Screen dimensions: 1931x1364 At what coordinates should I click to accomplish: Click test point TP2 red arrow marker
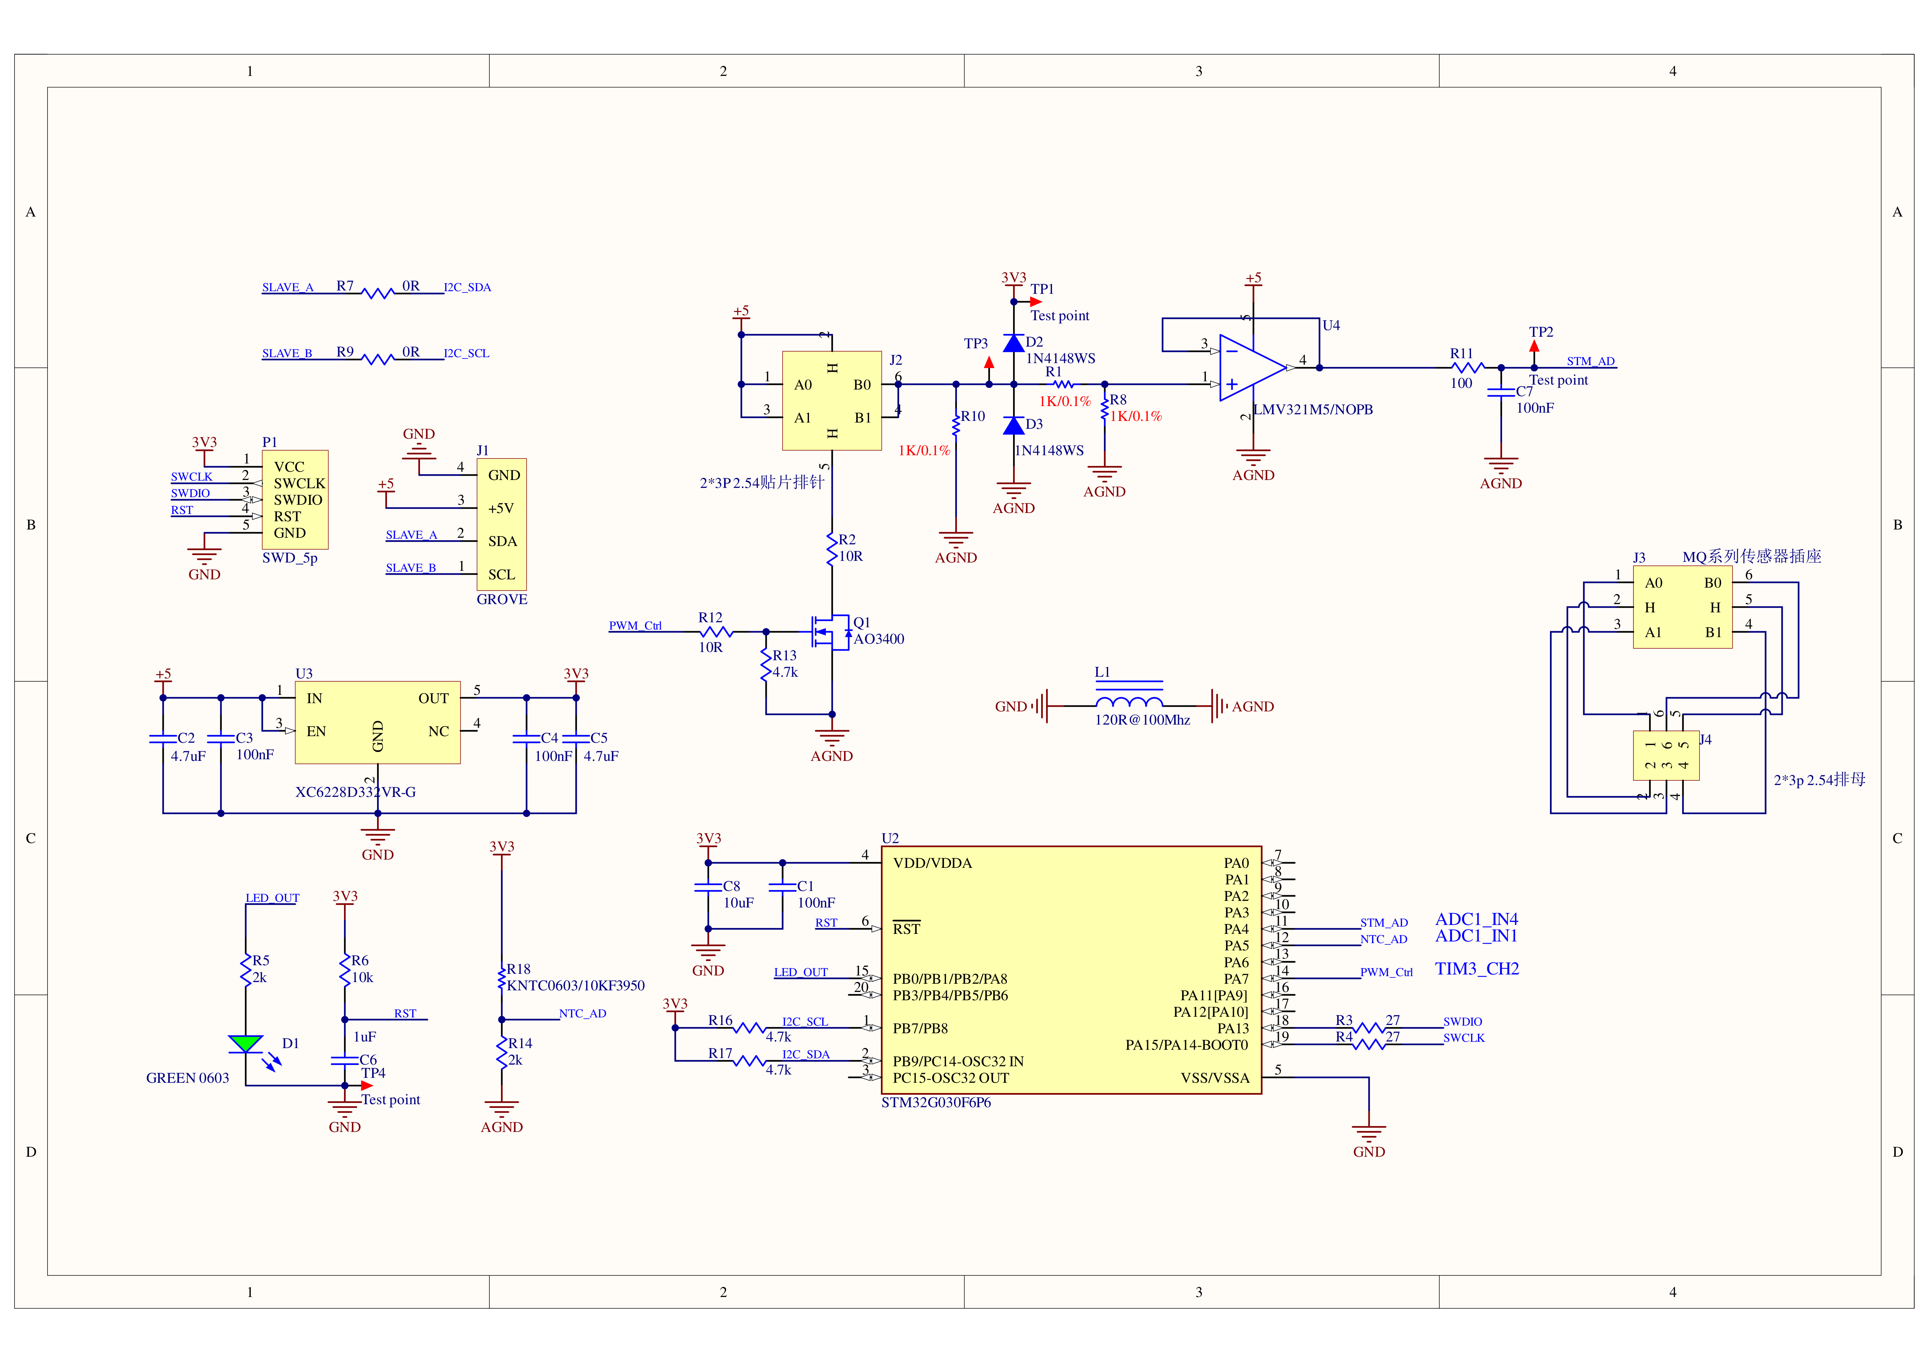pos(1534,346)
